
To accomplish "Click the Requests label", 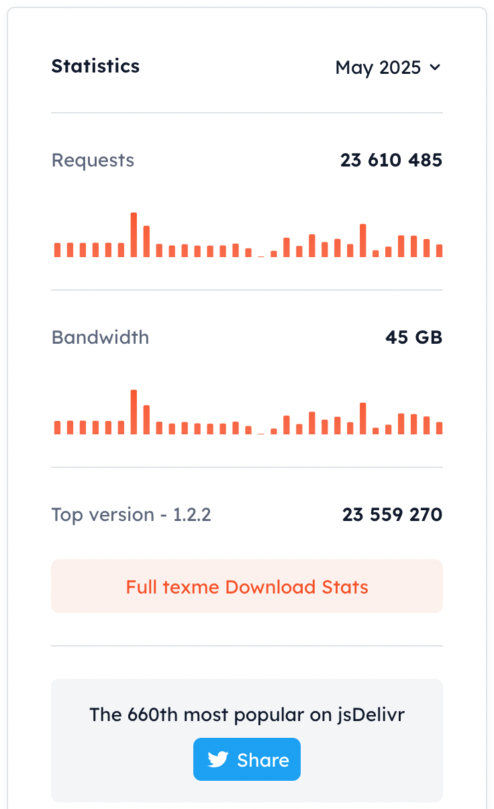I will pos(93,160).
